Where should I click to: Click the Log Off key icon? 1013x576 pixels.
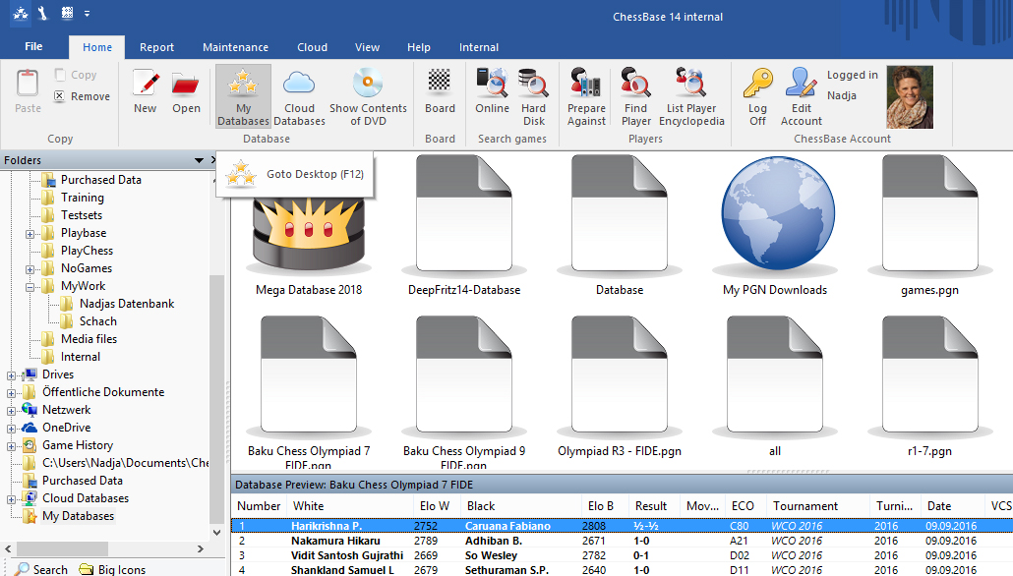[757, 96]
